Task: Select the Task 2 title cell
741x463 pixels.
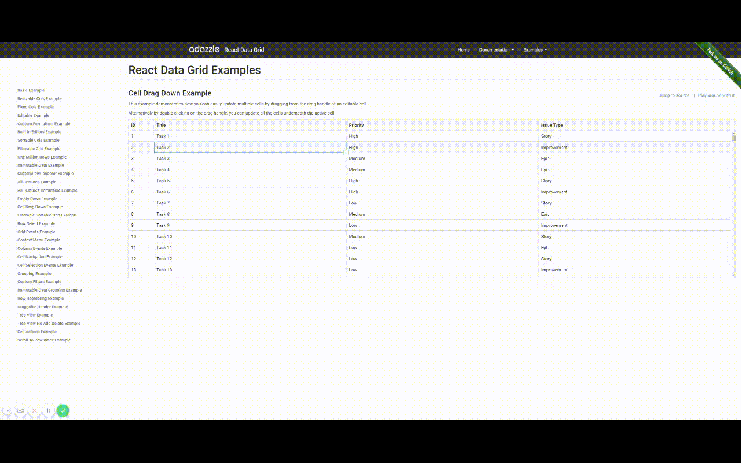Action: [250, 148]
